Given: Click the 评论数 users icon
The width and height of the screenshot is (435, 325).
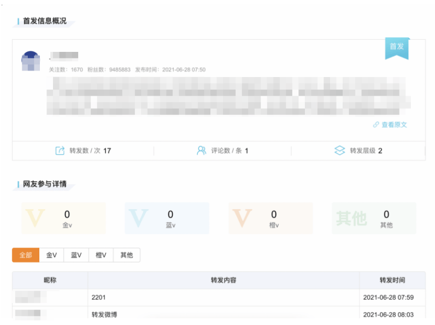Looking at the screenshot, I should point(201,151).
